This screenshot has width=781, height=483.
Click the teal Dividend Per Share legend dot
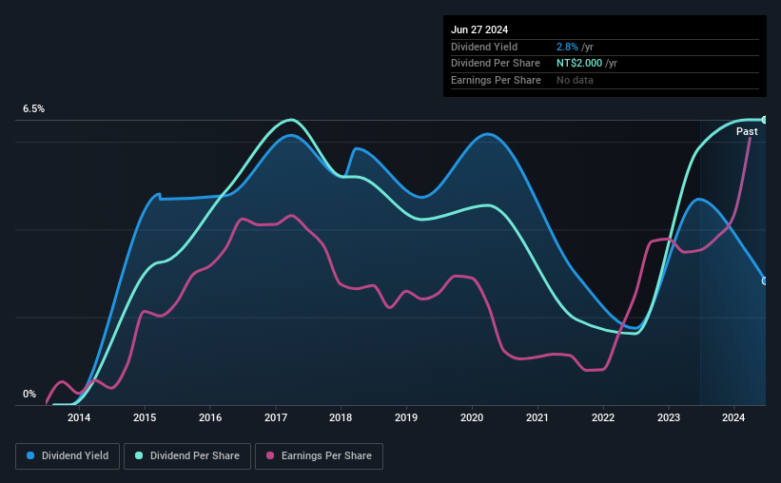tap(139, 455)
